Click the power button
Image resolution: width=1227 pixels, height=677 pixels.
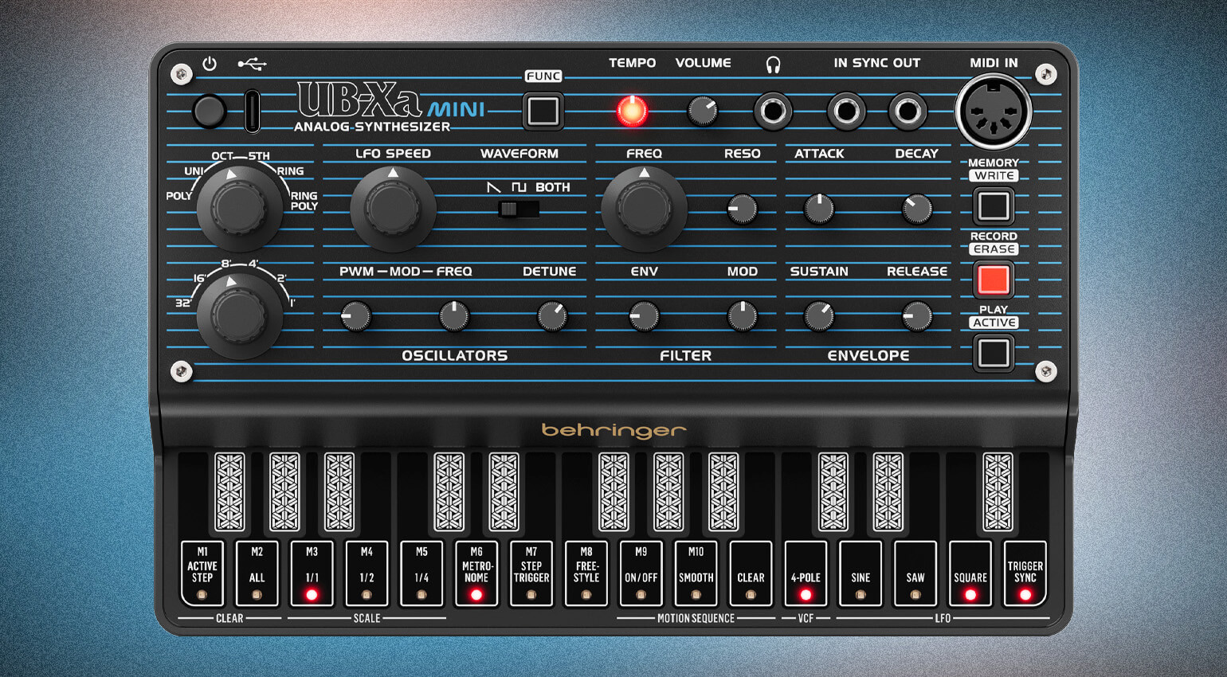[x=209, y=111]
